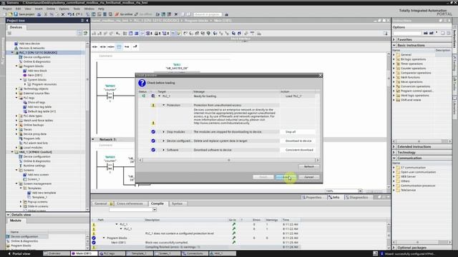The height and width of the screenshot is (257, 458).
Task: Expand the Technology instructions section
Action: 394,152
